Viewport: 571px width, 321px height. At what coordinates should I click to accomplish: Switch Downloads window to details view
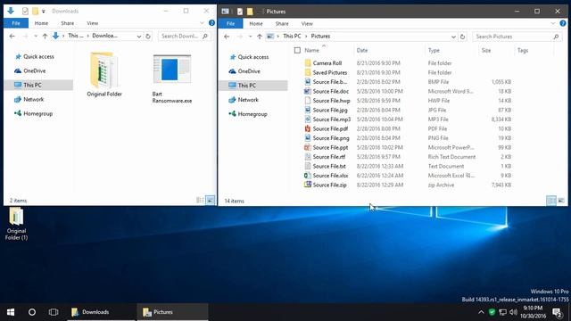point(200,200)
